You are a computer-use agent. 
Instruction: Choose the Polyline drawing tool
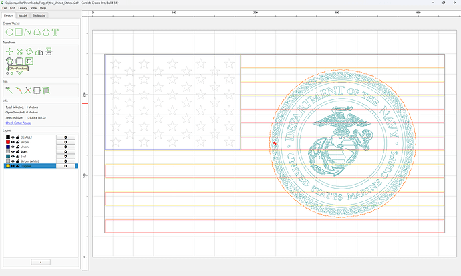28,32
